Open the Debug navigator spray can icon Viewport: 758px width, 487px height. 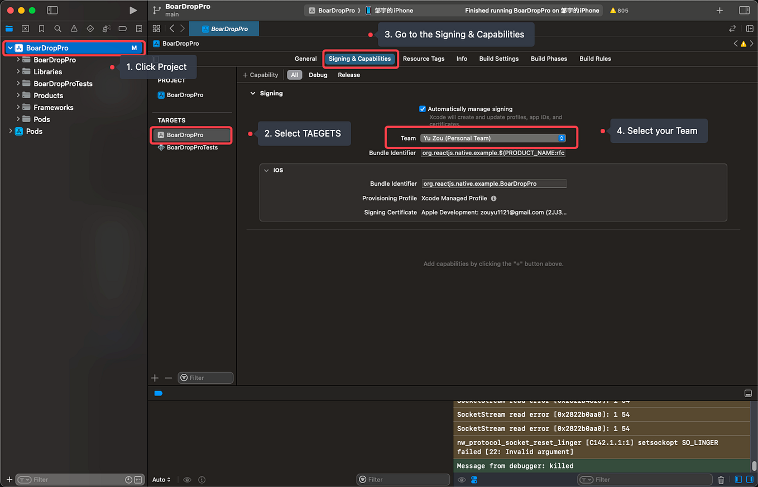tap(105, 28)
